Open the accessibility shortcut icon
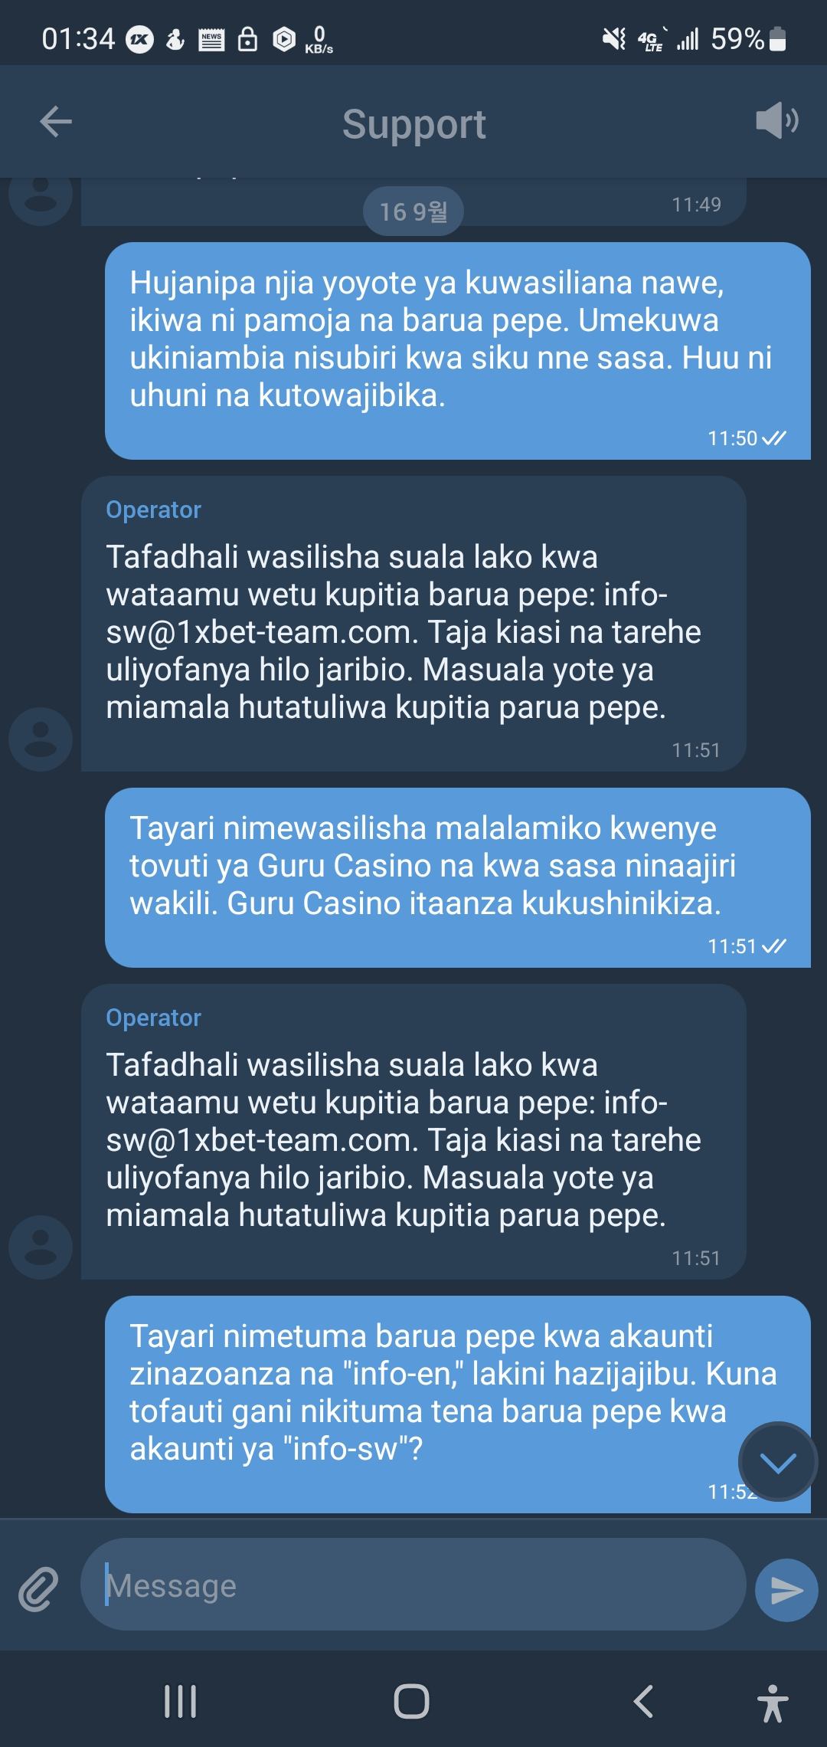827x1747 pixels. point(772,1703)
